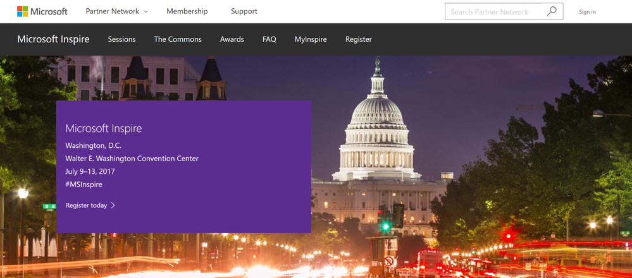
Task: Open the FAQ tab
Action: click(x=270, y=39)
